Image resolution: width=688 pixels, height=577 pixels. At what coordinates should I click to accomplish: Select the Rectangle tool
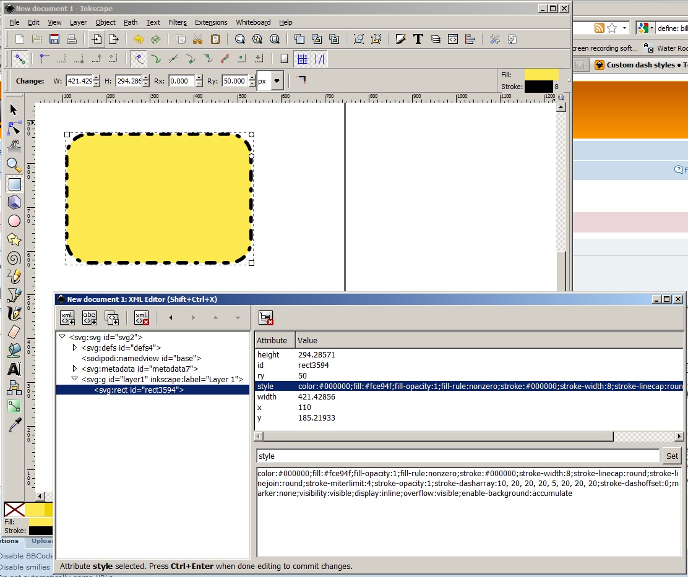coord(14,184)
